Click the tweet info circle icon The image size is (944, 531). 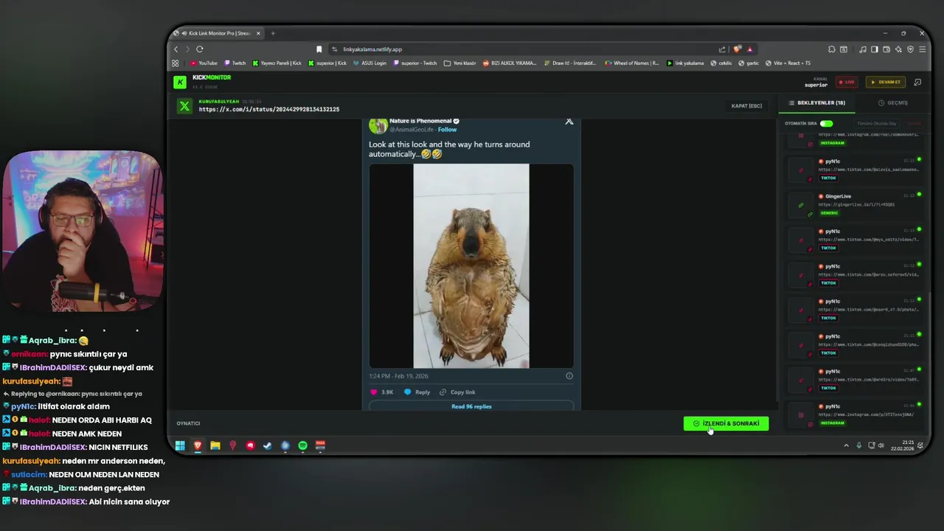569,376
